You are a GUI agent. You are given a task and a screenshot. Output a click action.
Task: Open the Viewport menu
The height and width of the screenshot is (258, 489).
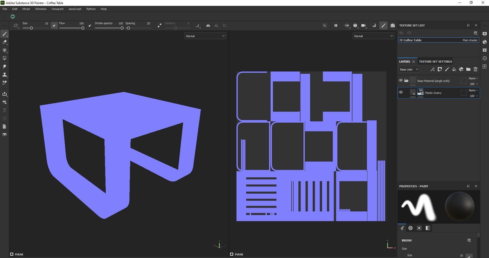tap(57, 9)
